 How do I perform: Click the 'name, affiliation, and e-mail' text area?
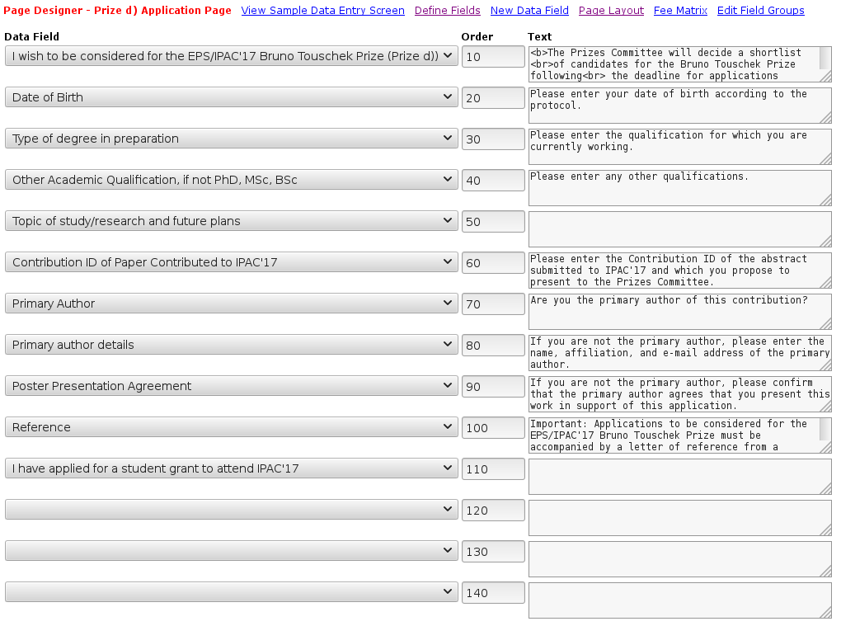680,353
